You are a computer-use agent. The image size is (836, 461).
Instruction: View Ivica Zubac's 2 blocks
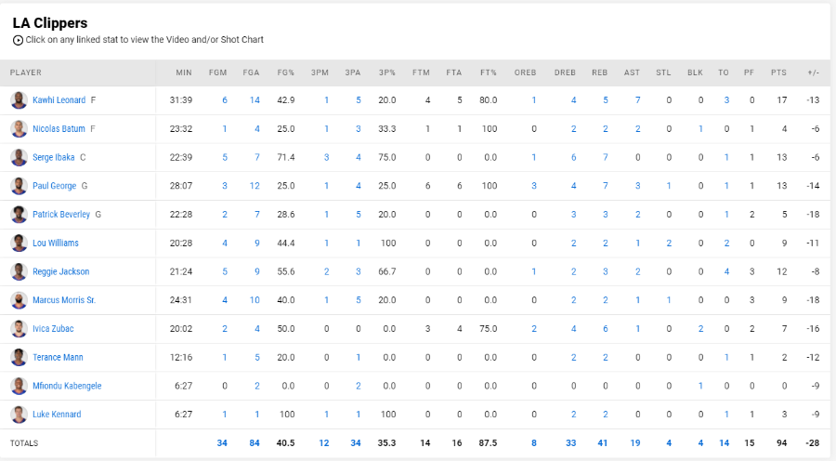click(700, 329)
